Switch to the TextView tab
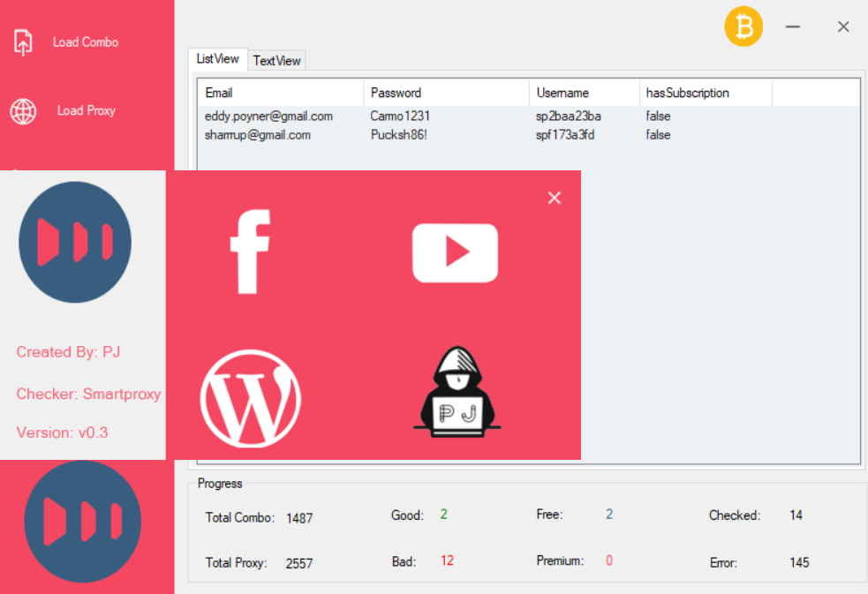 point(276,61)
